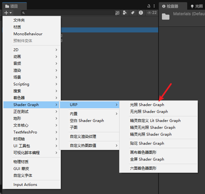
Task: Select 子图 in the Shader Graph submenu
Action: coord(90,128)
